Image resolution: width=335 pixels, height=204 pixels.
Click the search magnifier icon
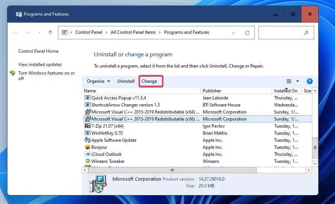coord(306,33)
